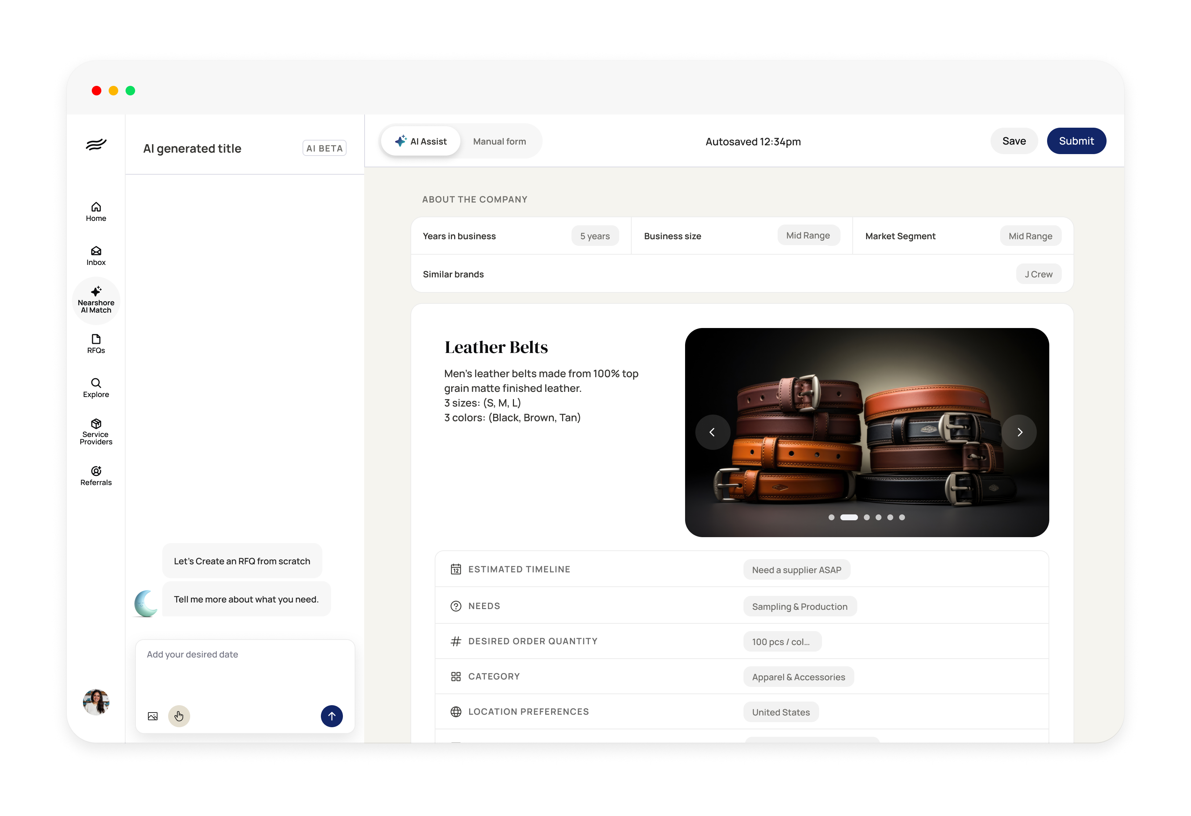Show next belt image with right chevron
The height and width of the screenshot is (816, 1191).
tap(1019, 432)
